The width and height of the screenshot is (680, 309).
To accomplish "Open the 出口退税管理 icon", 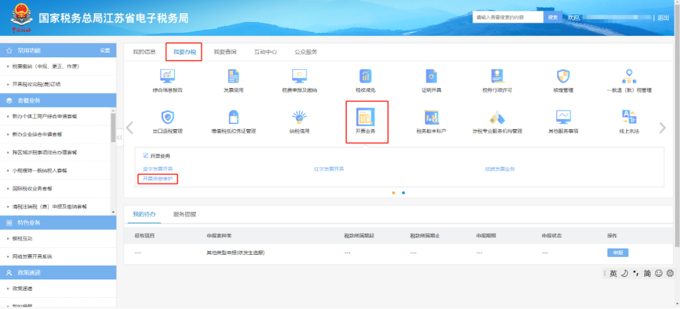I will tap(167, 117).
